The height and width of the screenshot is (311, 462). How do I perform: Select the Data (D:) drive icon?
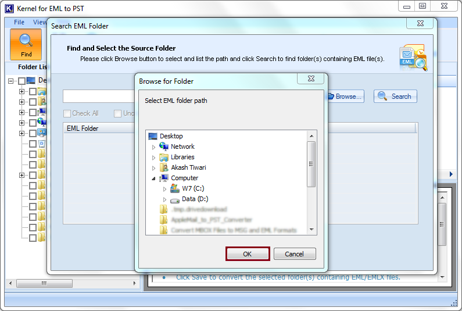pyautogui.click(x=175, y=200)
